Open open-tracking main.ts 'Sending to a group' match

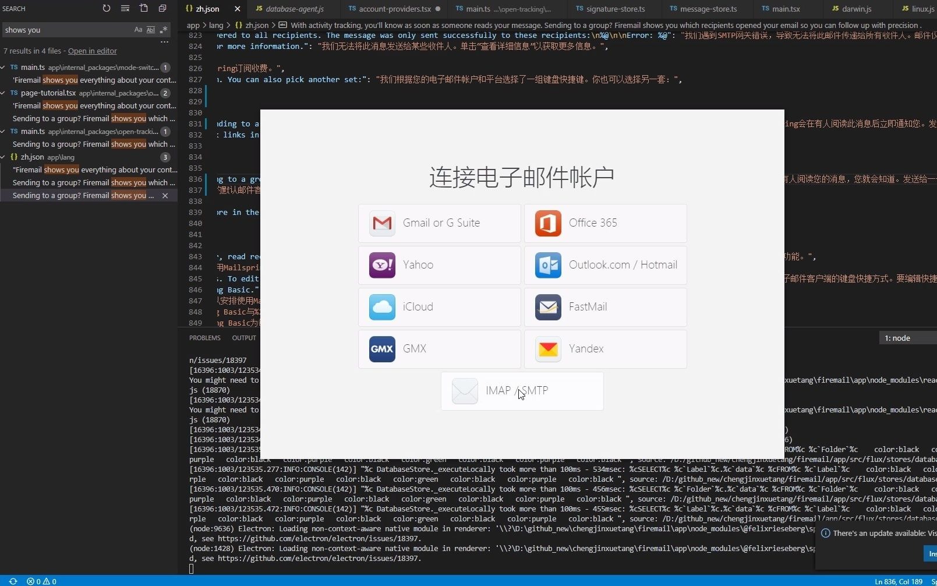[94, 144]
